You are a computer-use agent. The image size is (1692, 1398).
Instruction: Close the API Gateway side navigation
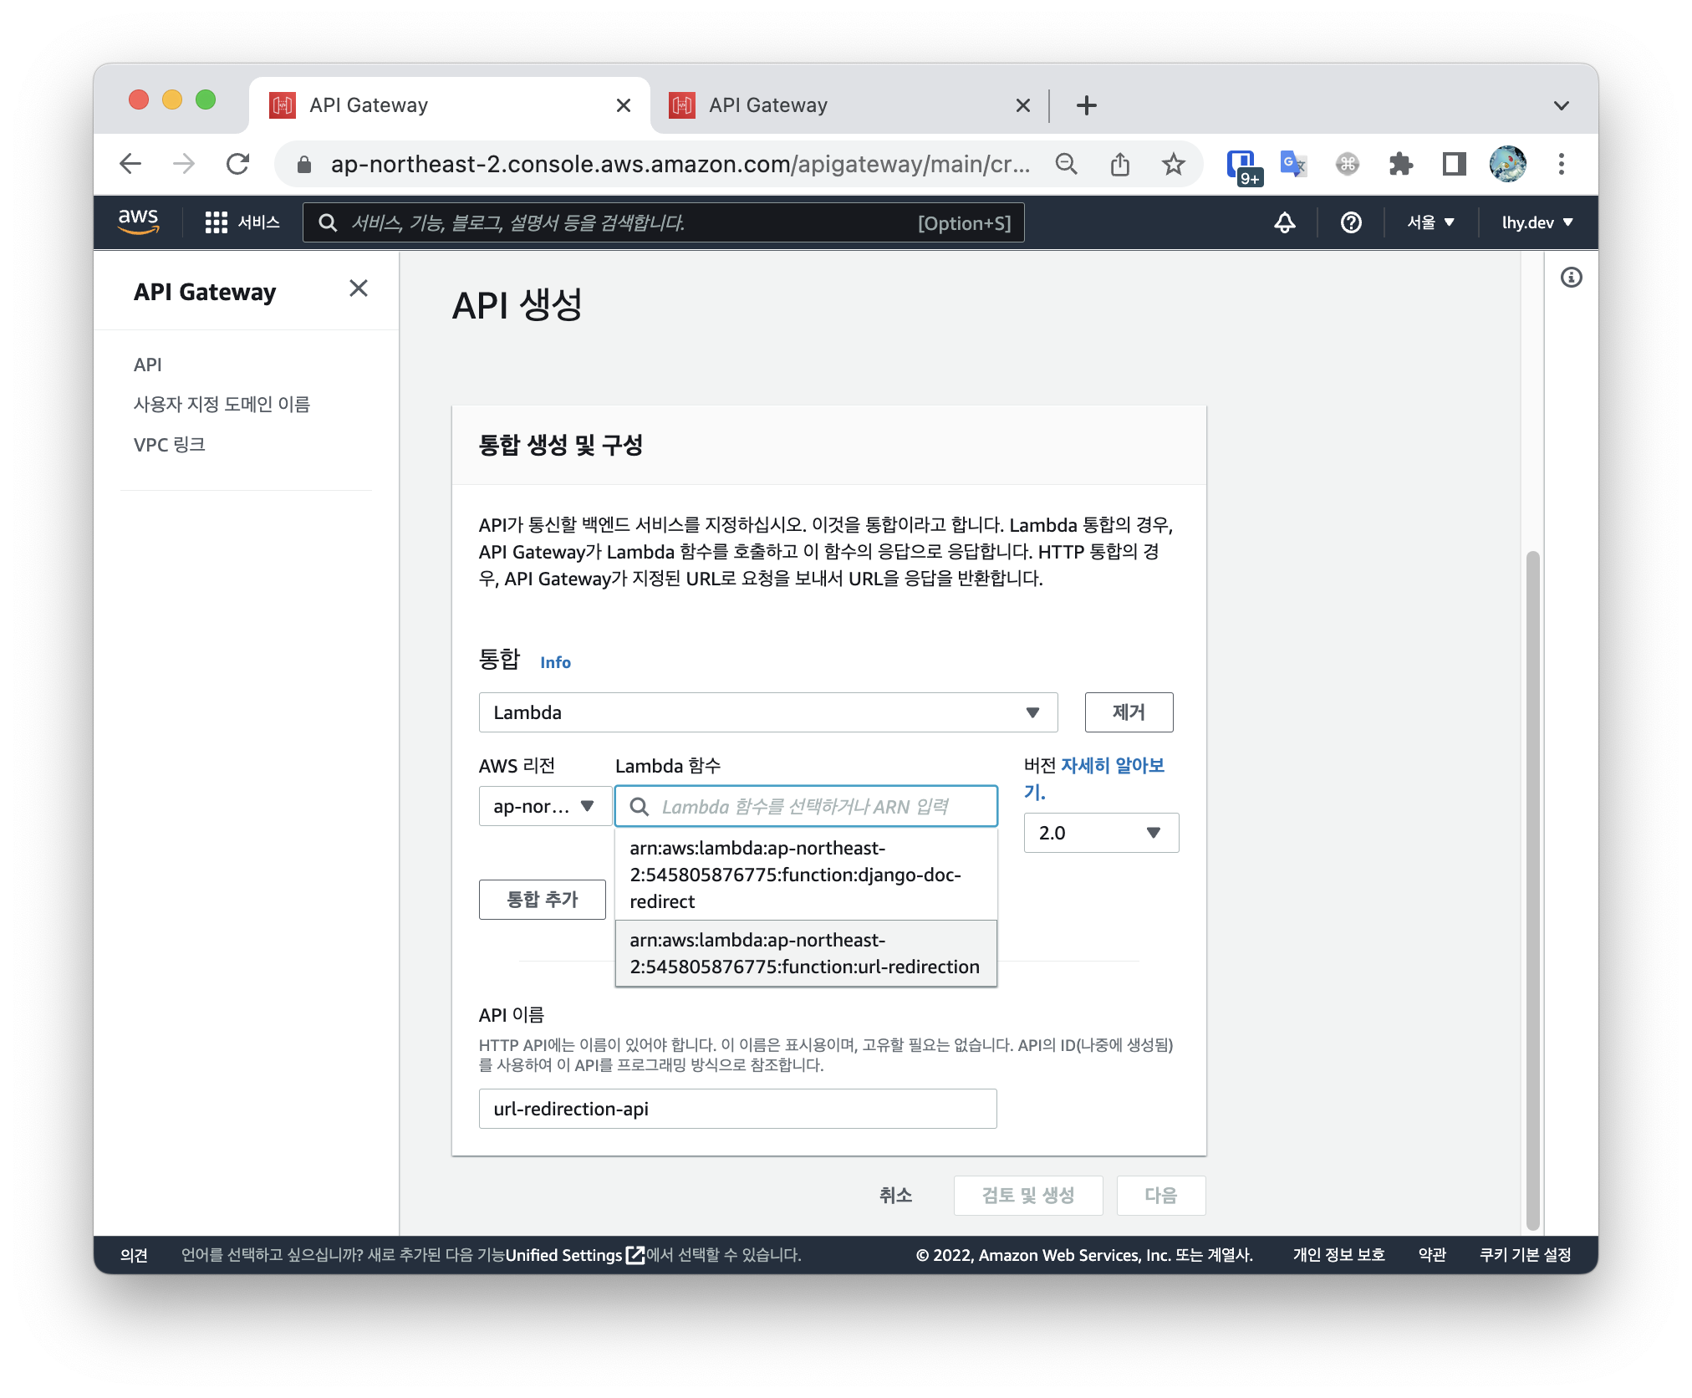359,288
